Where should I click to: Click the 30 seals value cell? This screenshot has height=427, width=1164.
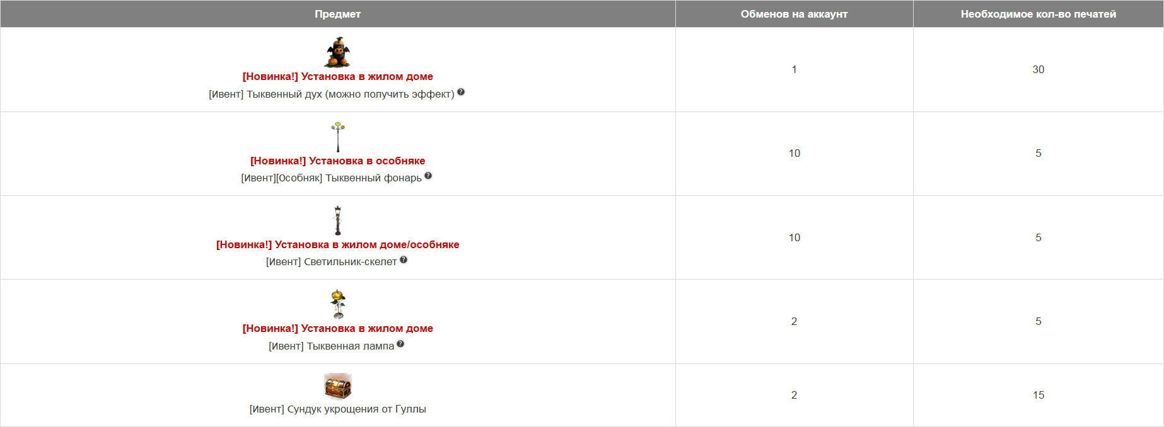1039,69
